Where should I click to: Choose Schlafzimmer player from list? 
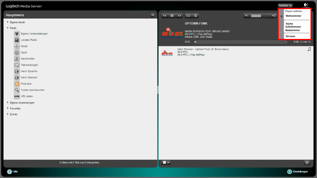293,27
